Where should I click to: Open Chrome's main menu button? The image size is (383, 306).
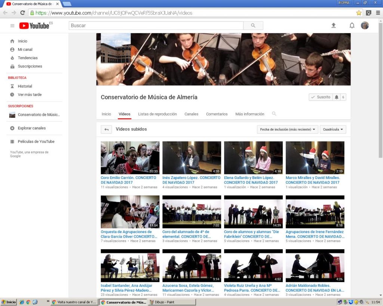378,13
